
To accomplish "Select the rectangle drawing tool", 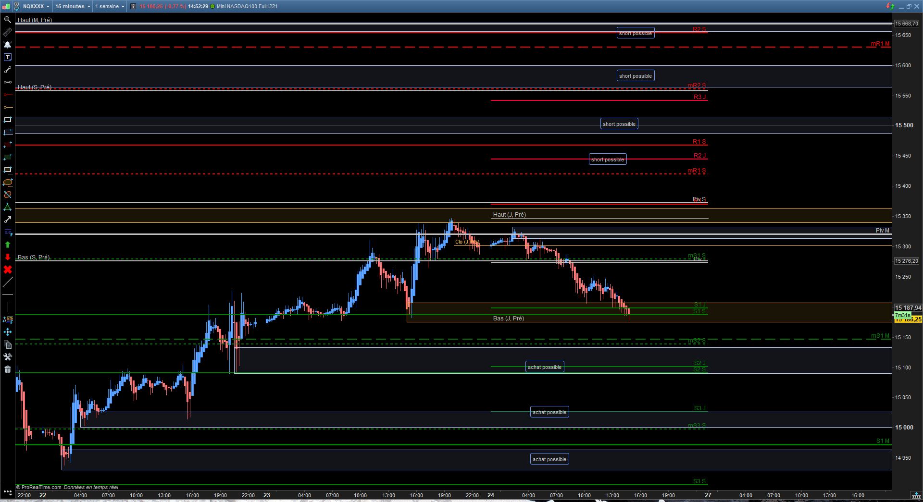I will pos(8,120).
